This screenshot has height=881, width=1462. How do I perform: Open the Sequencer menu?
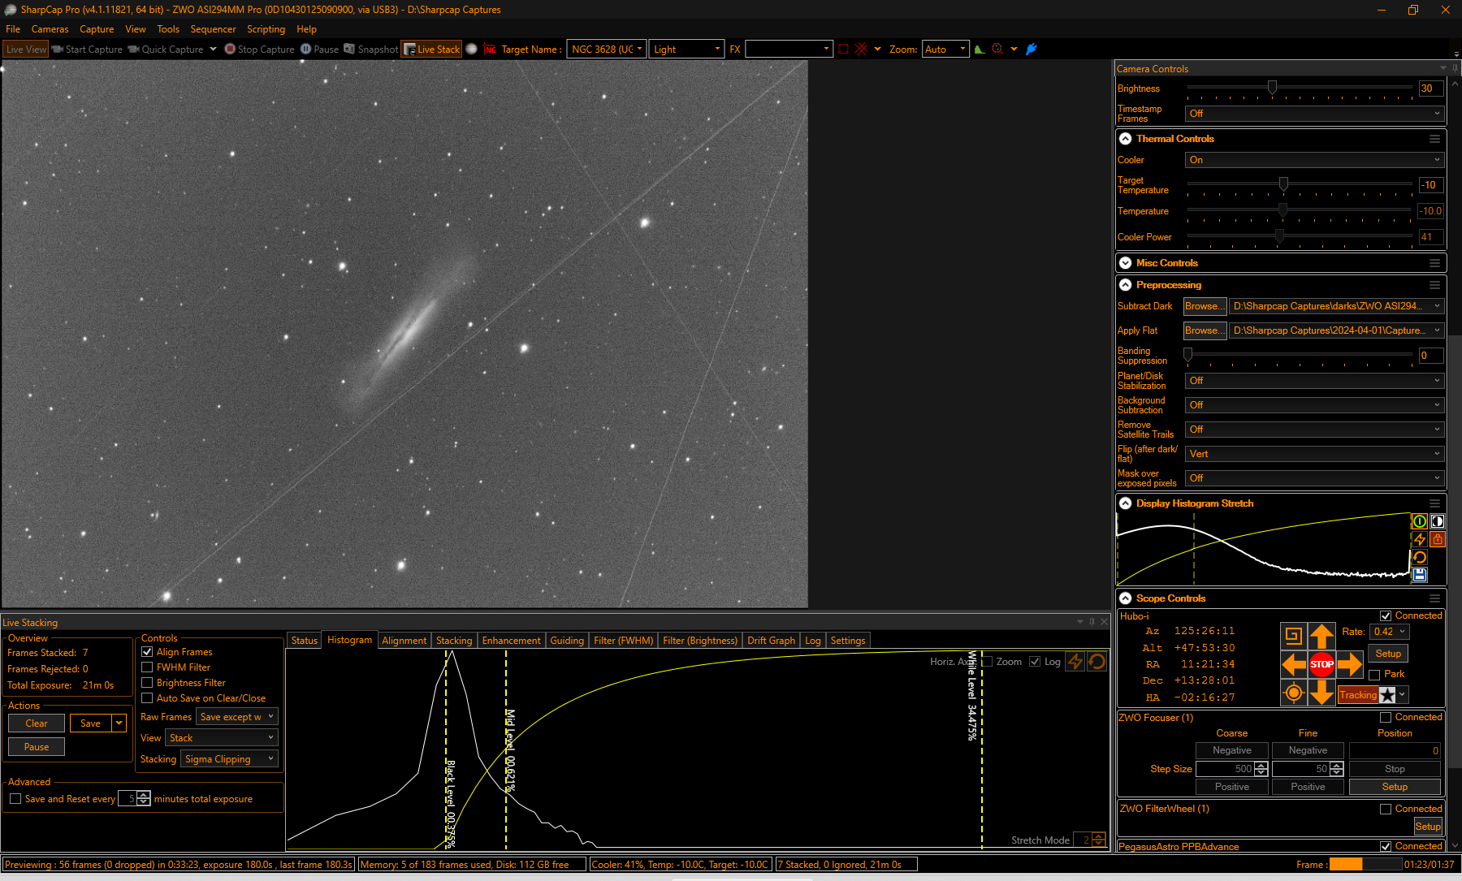point(213,29)
